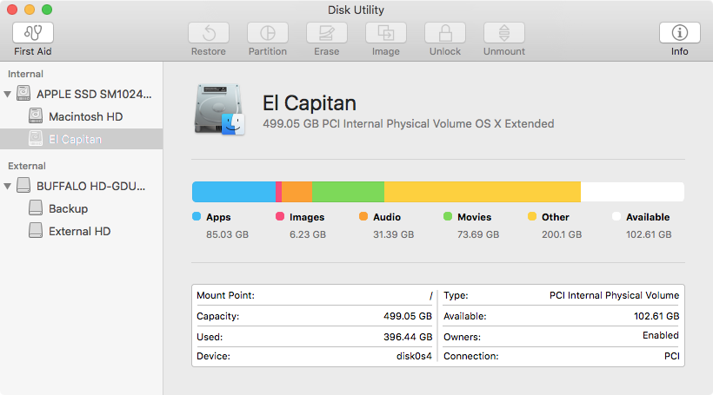
Task: Click the 102.61 GB value under Available legend
Action: click(x=649, y=234)
